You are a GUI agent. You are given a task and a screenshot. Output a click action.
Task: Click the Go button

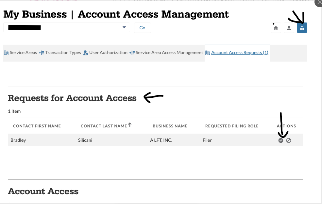[x=142, y=28]
